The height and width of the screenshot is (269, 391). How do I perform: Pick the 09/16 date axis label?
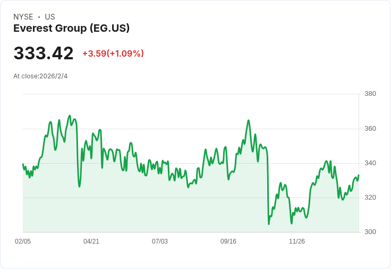pyautogui.click(x=228, y=241)
